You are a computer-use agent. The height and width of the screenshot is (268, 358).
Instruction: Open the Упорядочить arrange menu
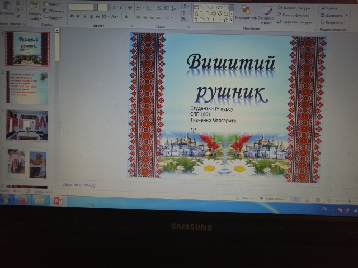pyautogui.click(x=246, y=14)
